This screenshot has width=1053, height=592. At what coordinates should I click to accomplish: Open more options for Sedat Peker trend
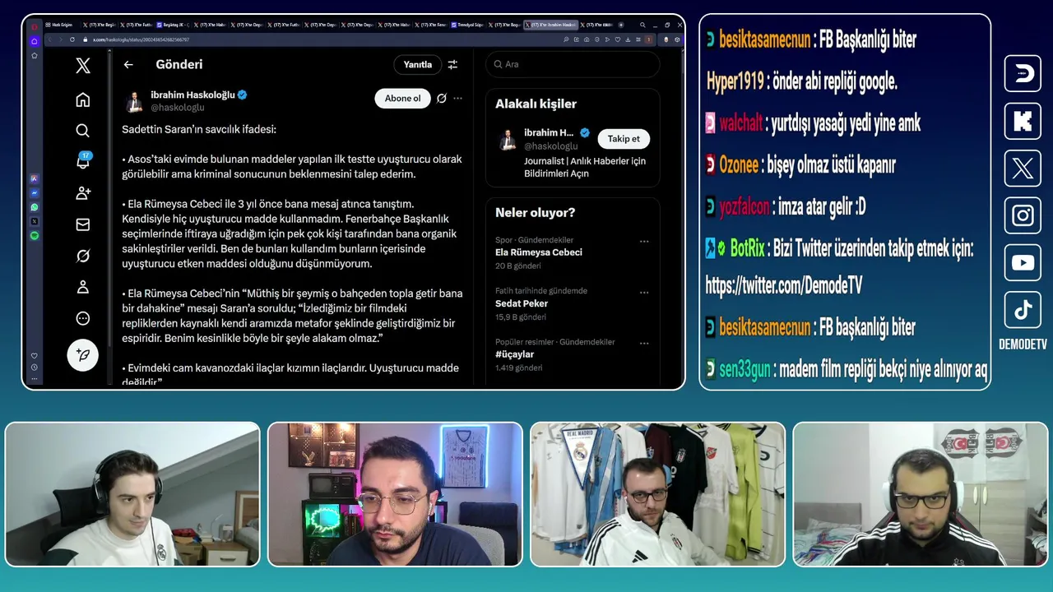click(x=644, y=293)
